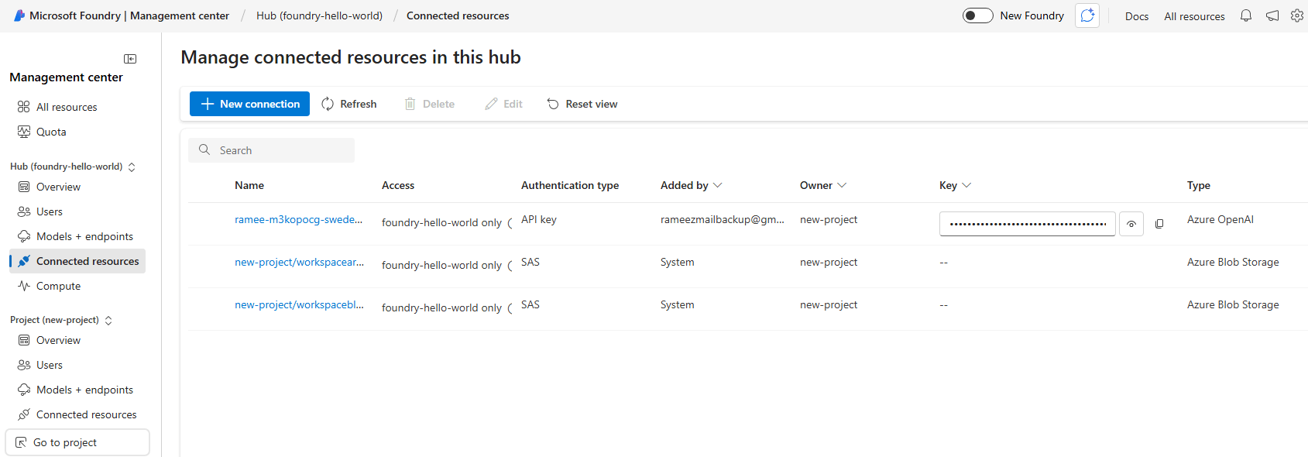Click New connection button
The image size is (1308, 457).
click(x=249, y=104)
